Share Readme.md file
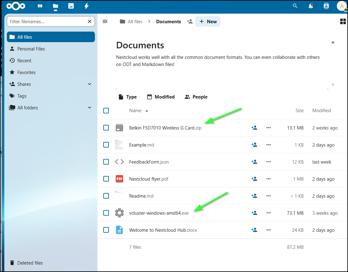The image size is (348, 272). tap(254, 196)
